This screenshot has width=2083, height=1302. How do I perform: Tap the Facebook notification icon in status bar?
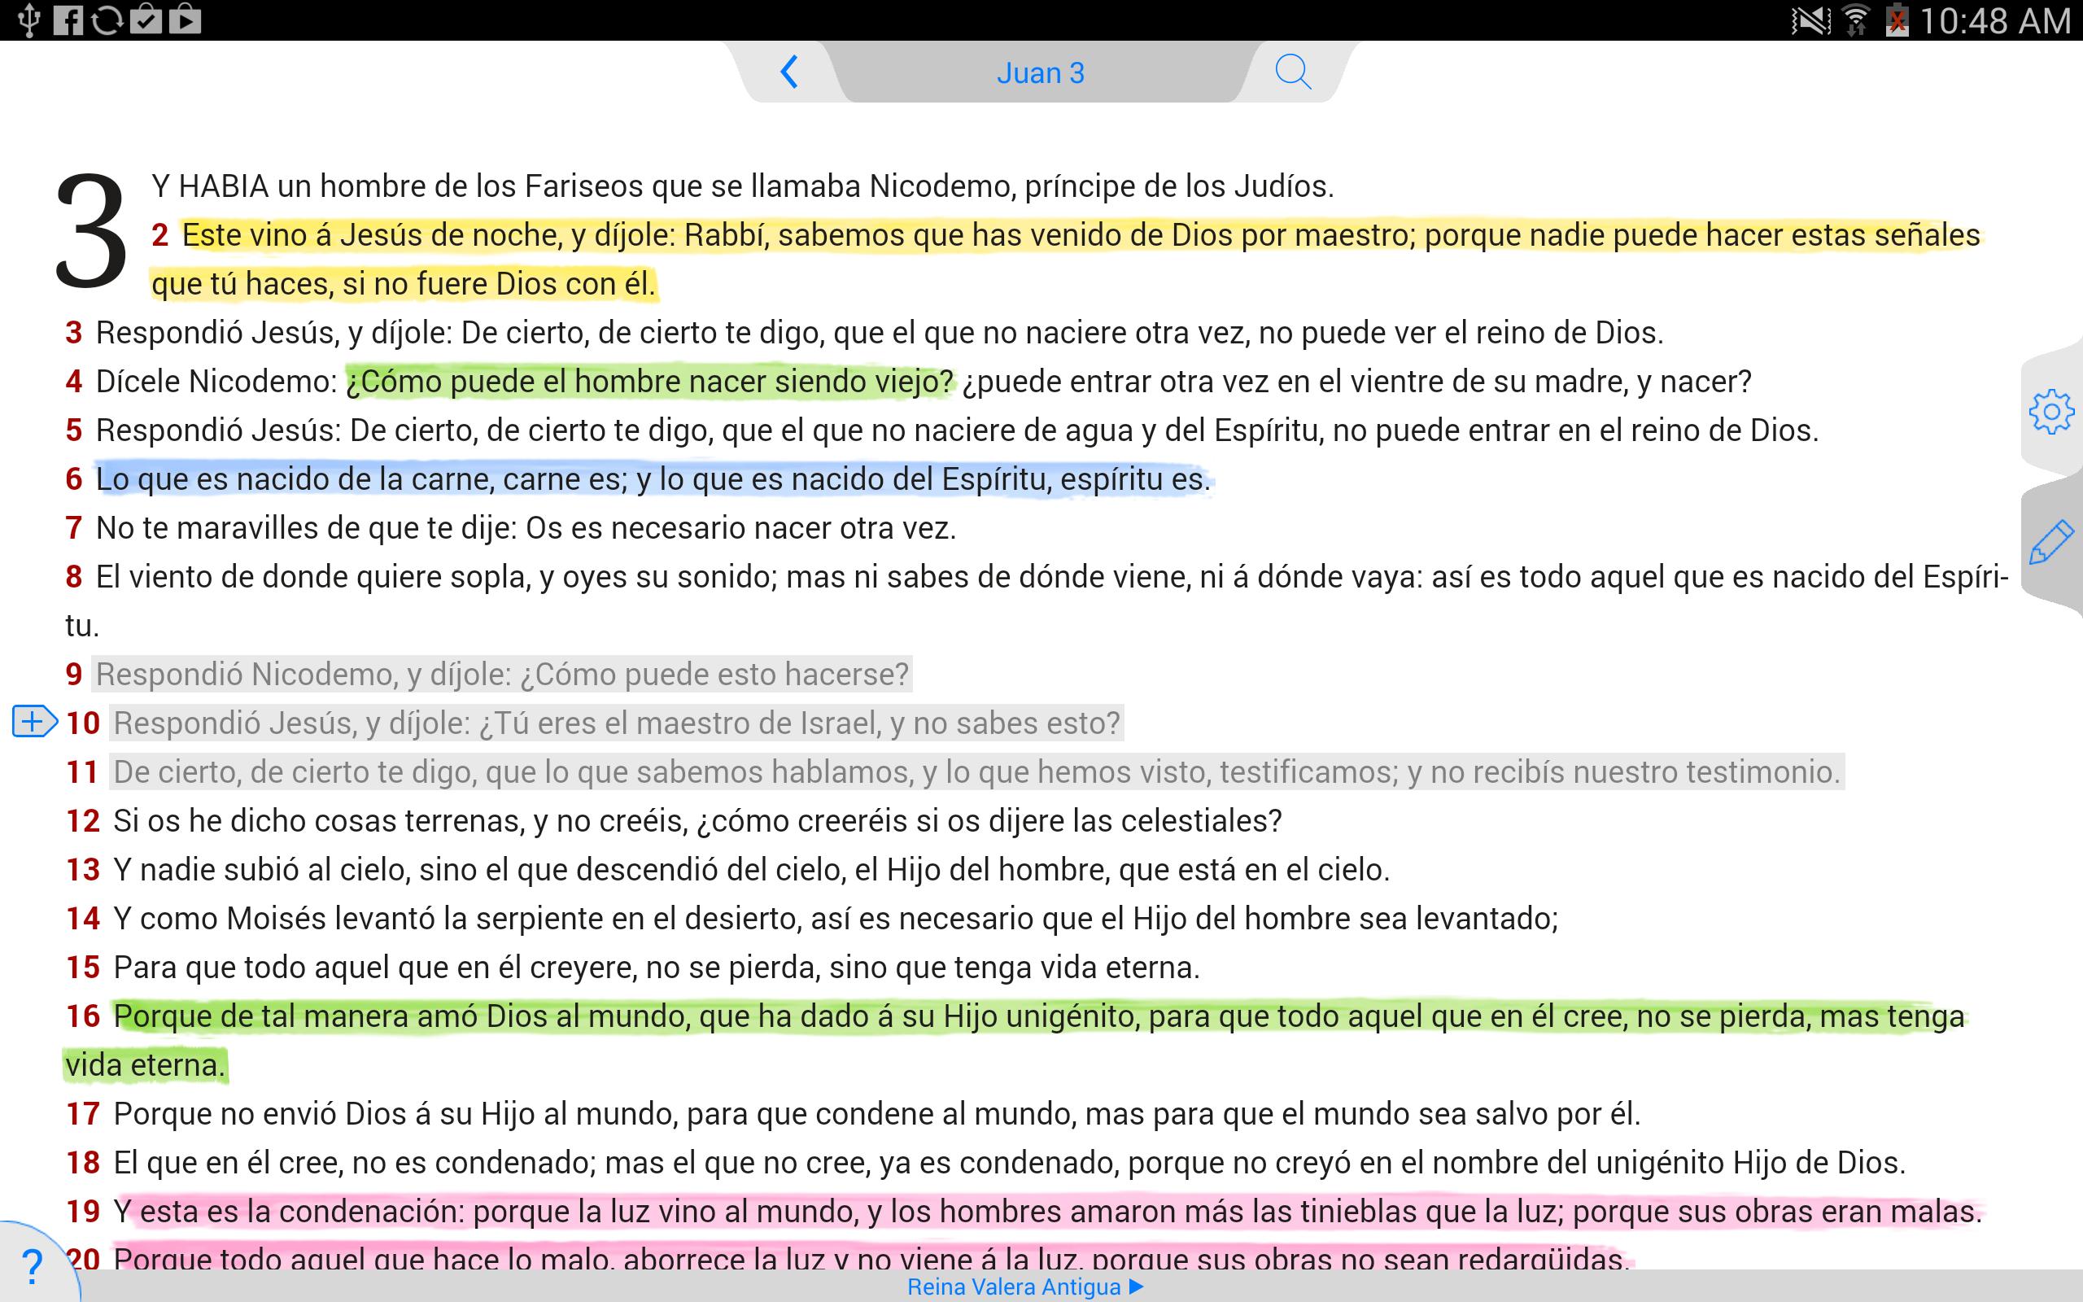point(68,20)
